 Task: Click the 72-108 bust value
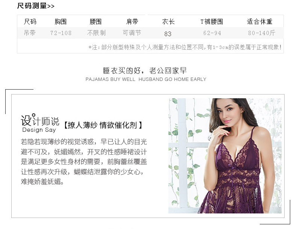pyautogui.click(x=61, y=33)
